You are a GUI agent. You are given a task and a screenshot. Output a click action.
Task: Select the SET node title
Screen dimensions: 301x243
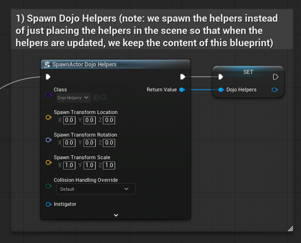[x=248, y=72]
